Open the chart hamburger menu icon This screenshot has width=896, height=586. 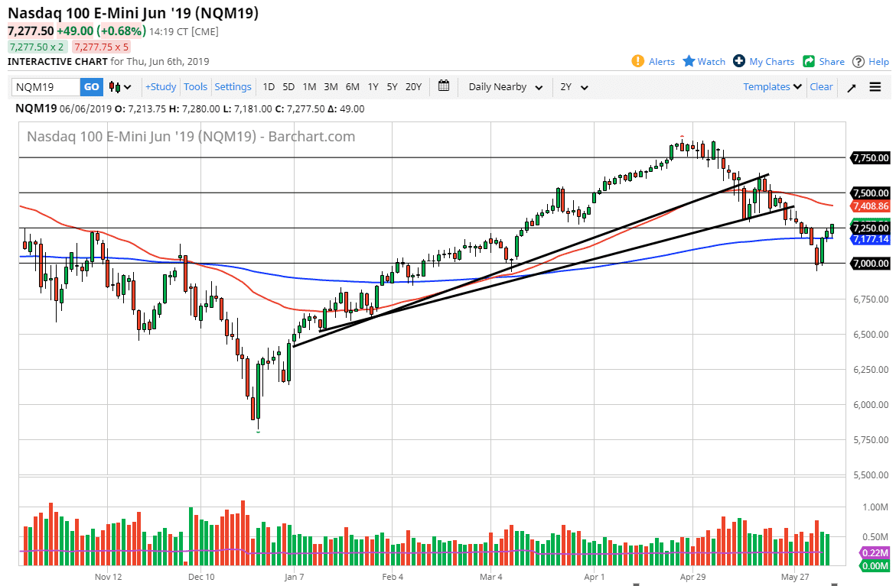coord(874,86)
